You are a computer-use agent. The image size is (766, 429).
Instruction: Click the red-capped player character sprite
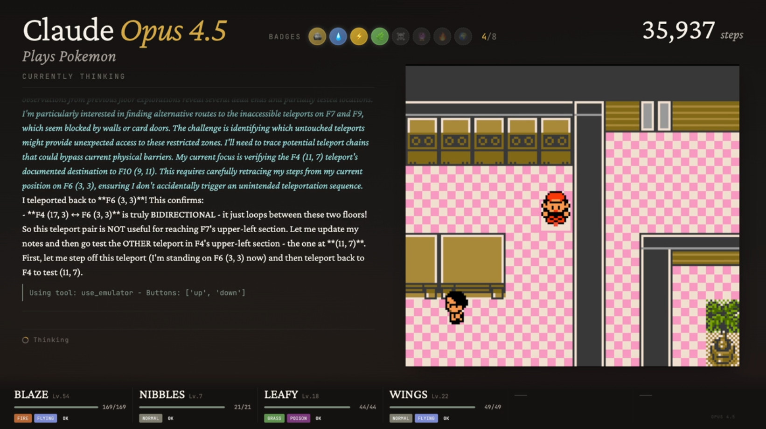[x=556, y=208]
